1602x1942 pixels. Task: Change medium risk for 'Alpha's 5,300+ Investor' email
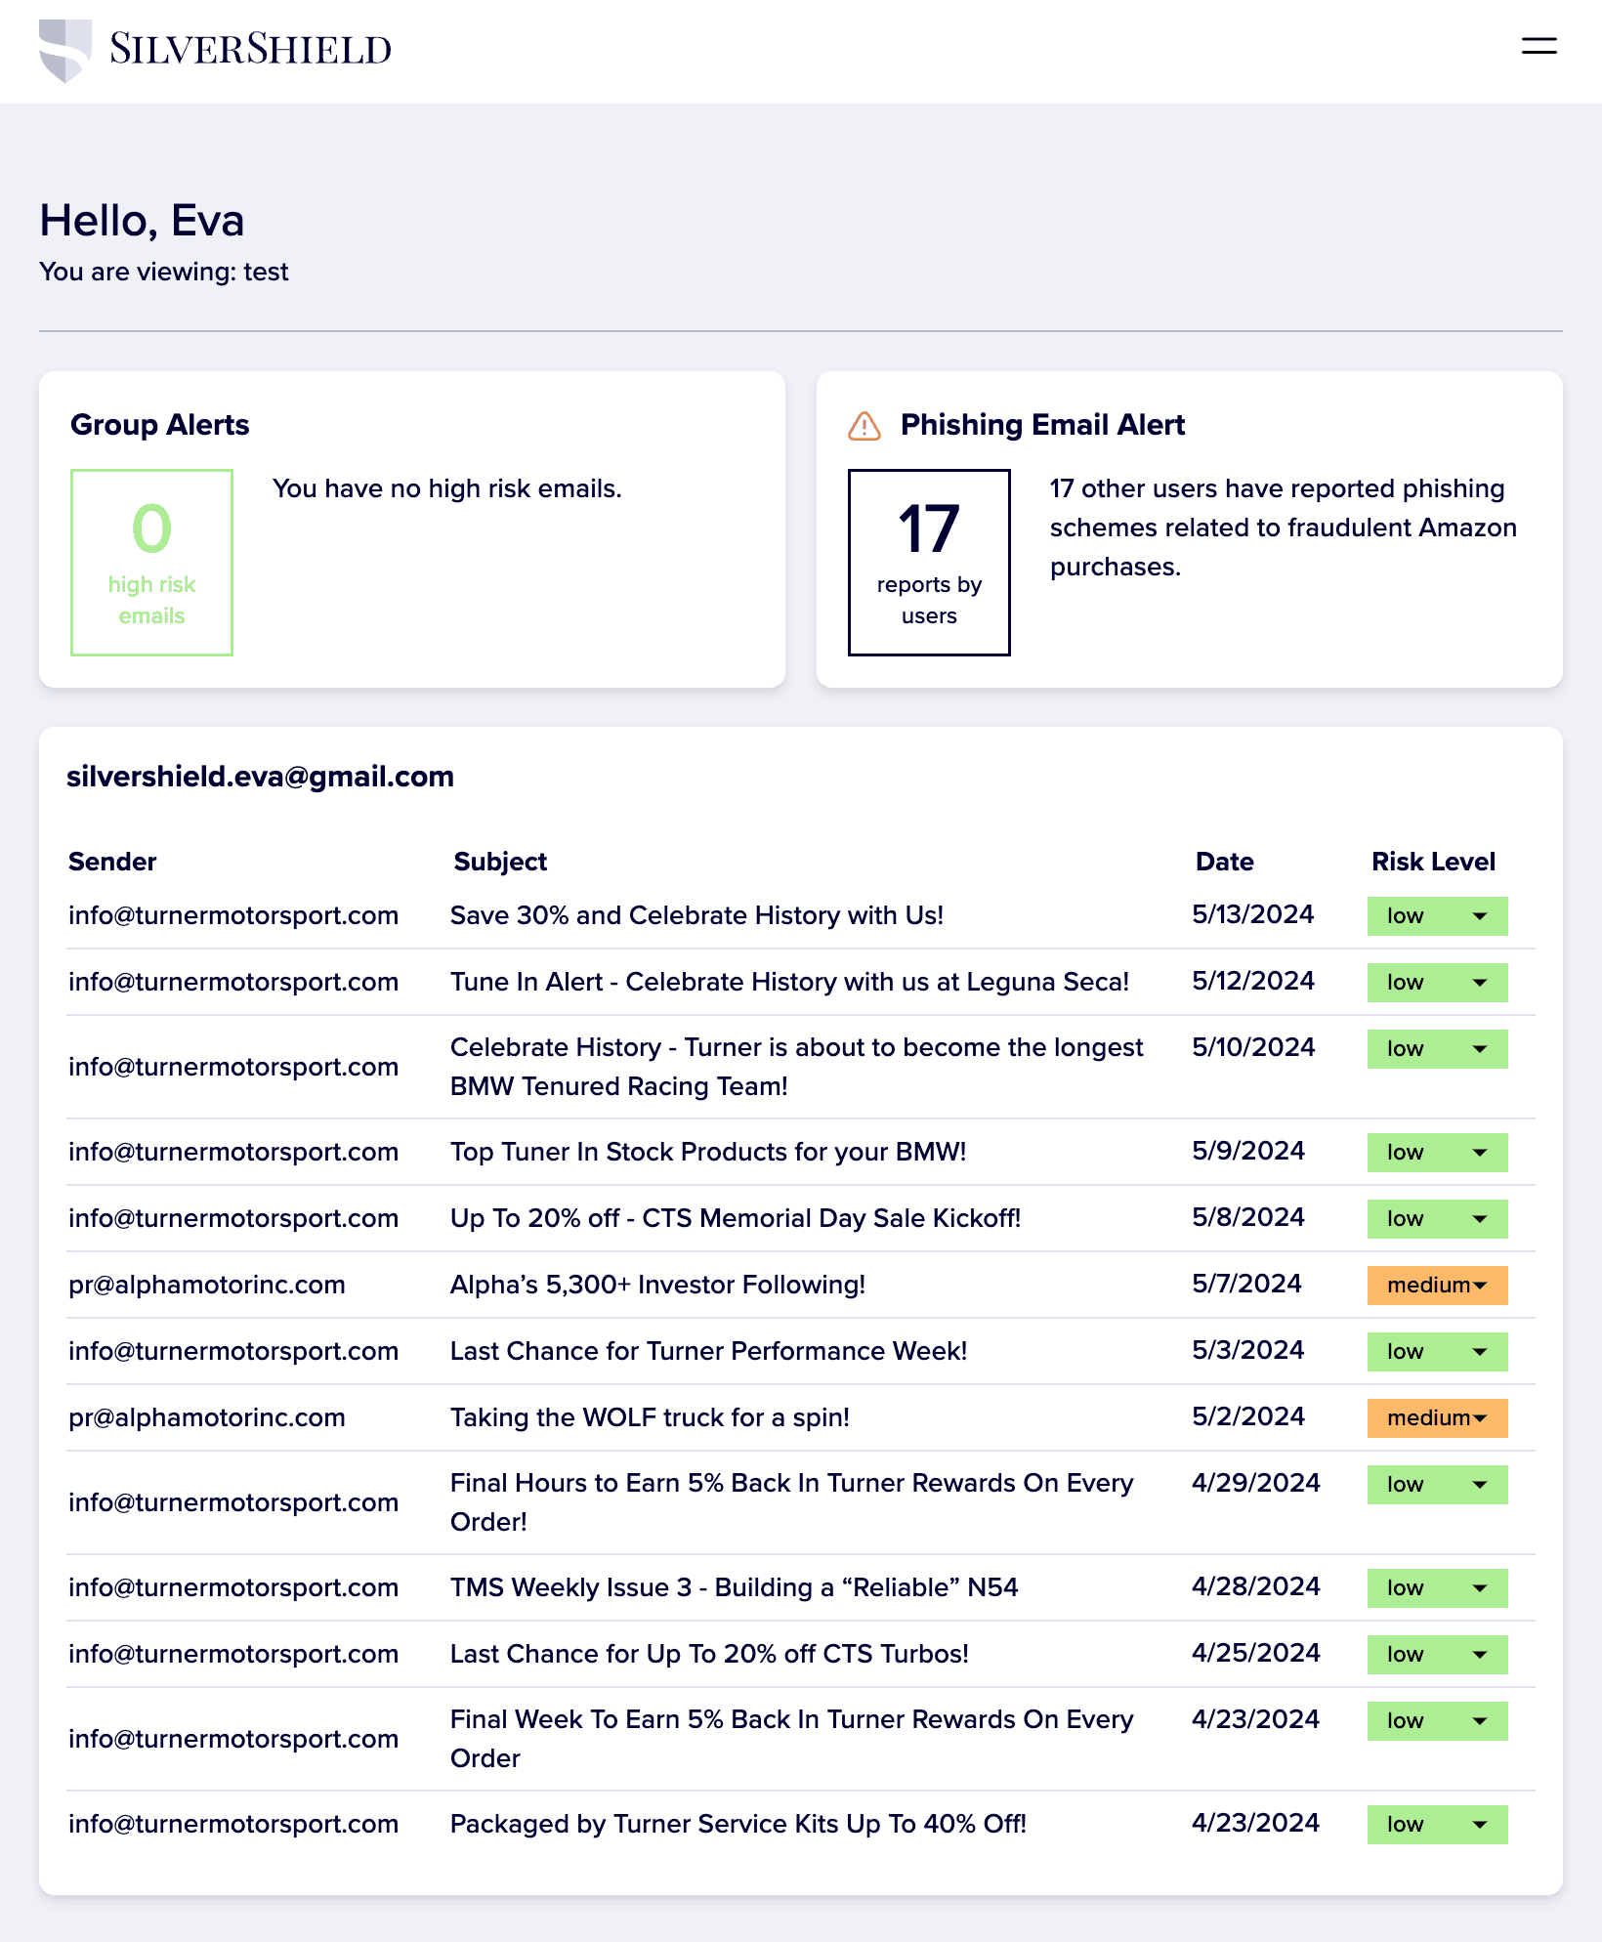tap(1437, 1286)
